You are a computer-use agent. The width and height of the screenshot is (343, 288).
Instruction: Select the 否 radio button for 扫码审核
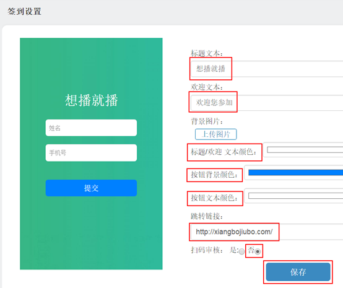point(258,251)
